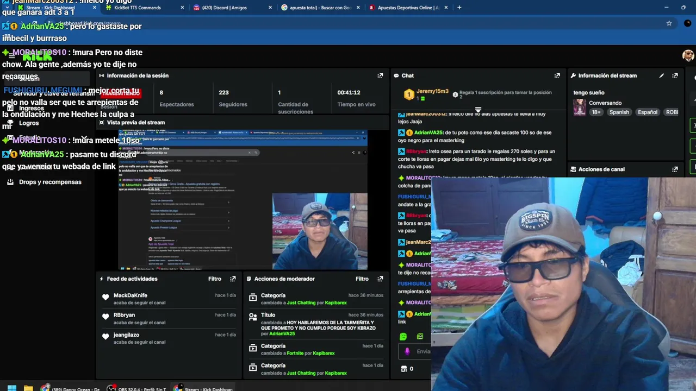Click the green emote icon below chat

(403, 337)
